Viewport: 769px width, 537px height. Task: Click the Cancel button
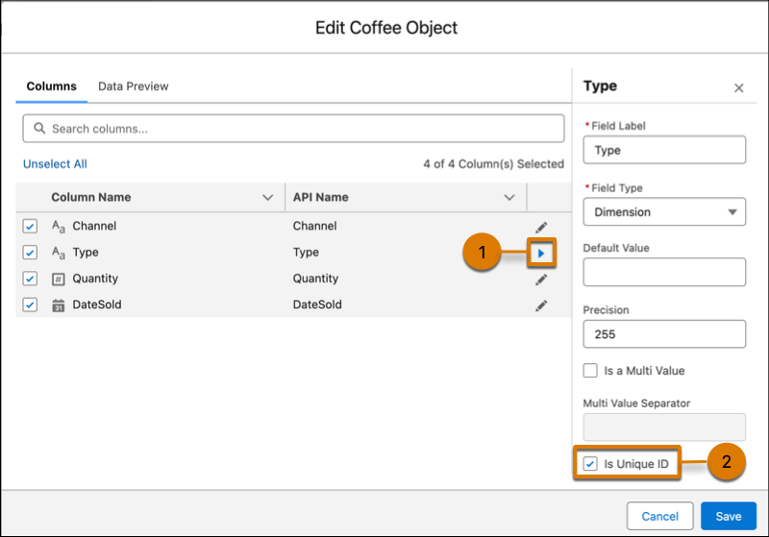point(659,516)
